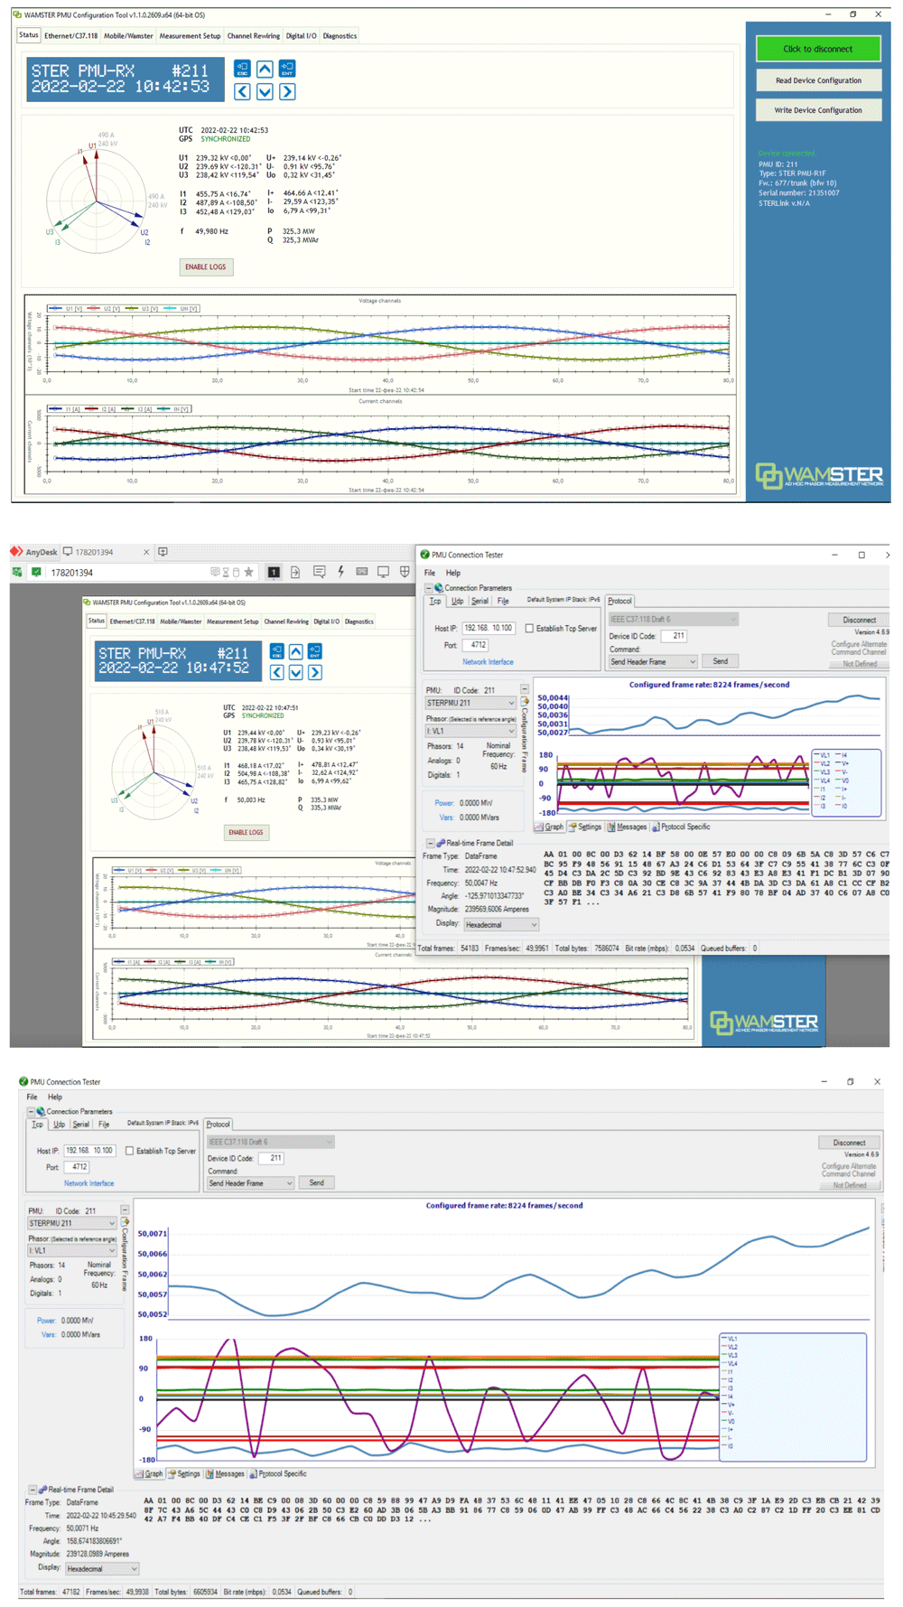Click the Configuration Frame icon in bottom PMU Connection Tester
Viewport: 903px width, 1607px height.
[126, 1222]
